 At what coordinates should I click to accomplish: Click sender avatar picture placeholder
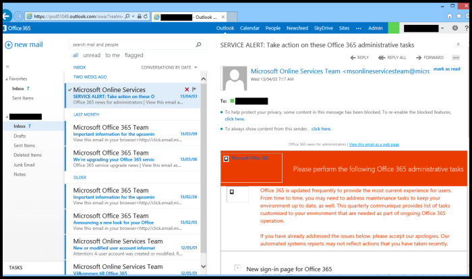(x=234, y=78)
